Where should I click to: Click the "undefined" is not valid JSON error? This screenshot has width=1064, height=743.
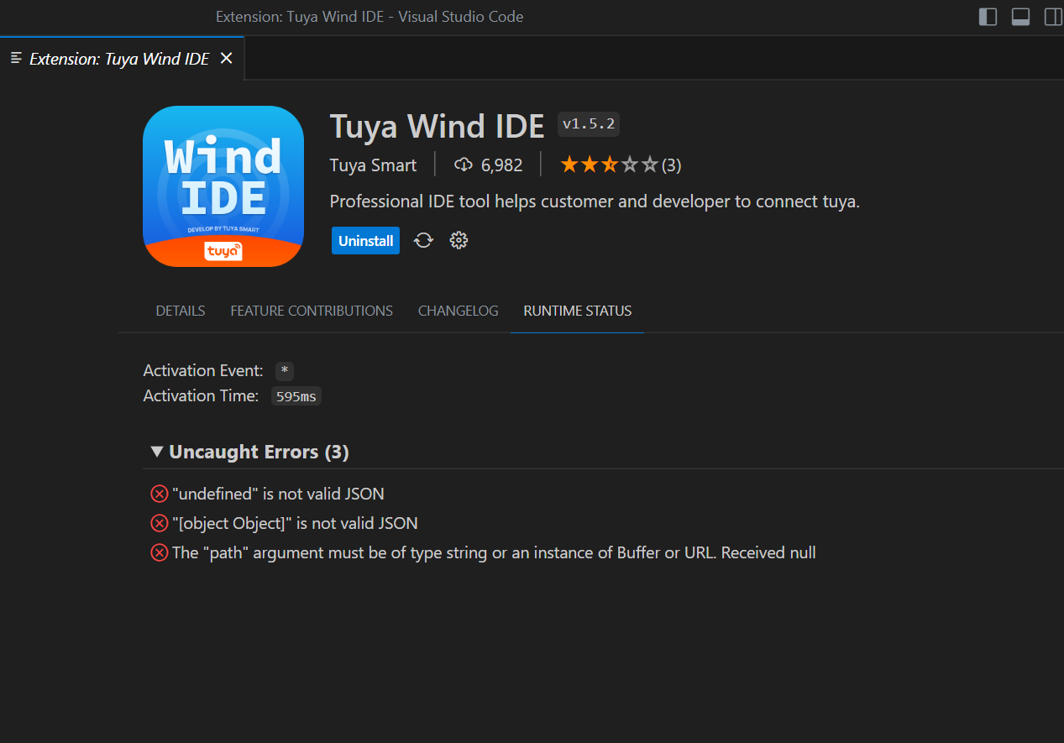coord(278,494)
